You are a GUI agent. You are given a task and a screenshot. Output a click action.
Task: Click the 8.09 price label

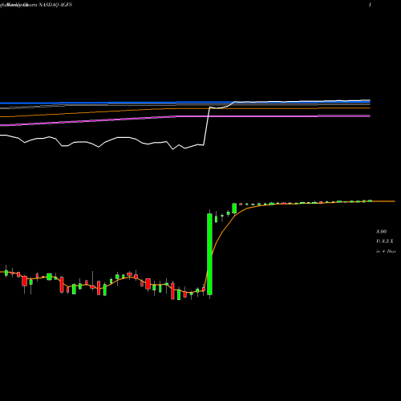coord(381,232)
